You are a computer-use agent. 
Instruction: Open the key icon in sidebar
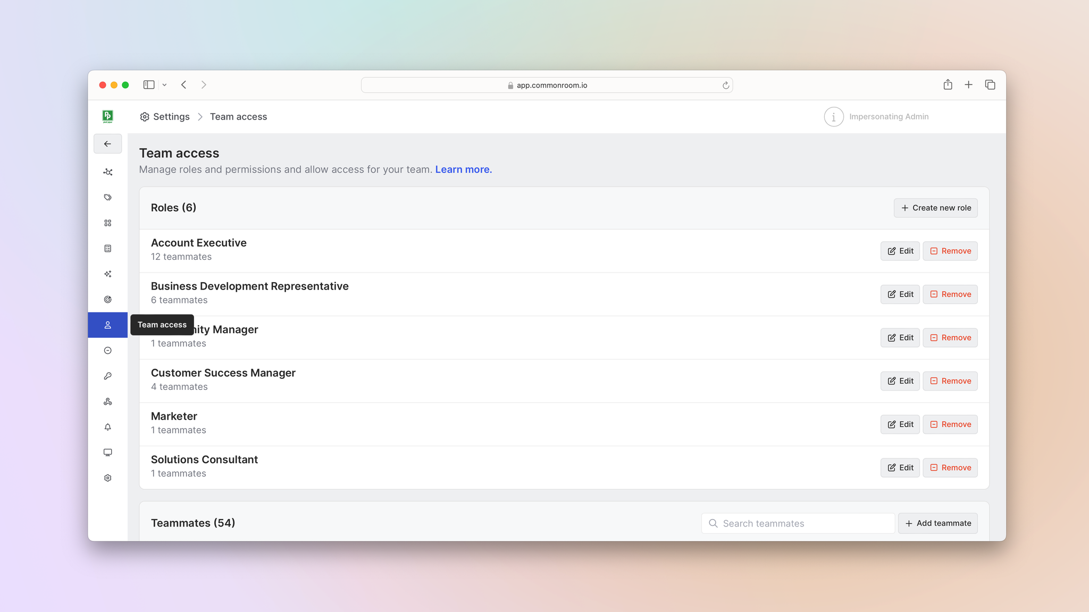tap(108, 376)
